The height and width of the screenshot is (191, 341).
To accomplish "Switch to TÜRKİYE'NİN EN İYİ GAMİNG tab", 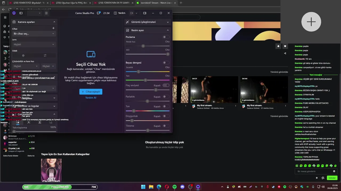I will point(113,3).
